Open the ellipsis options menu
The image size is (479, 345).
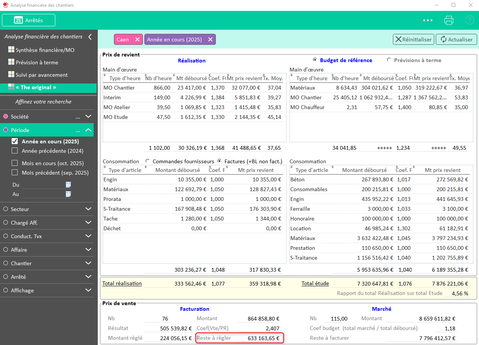tap(427, 20)
